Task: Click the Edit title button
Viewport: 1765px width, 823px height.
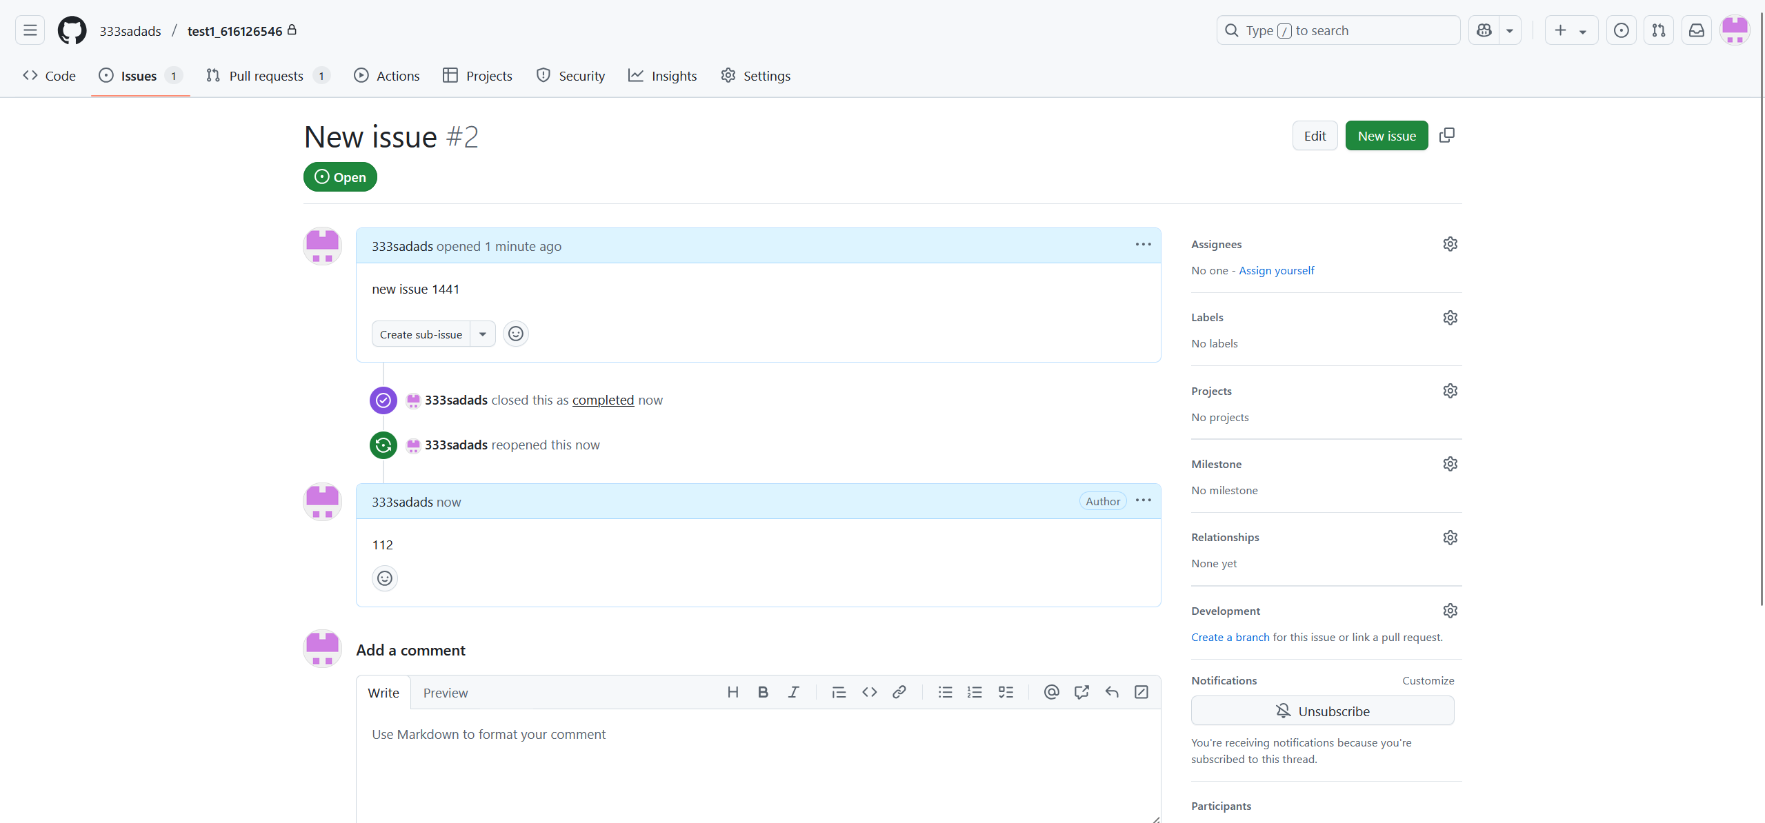Action: tap(1315, 136)
